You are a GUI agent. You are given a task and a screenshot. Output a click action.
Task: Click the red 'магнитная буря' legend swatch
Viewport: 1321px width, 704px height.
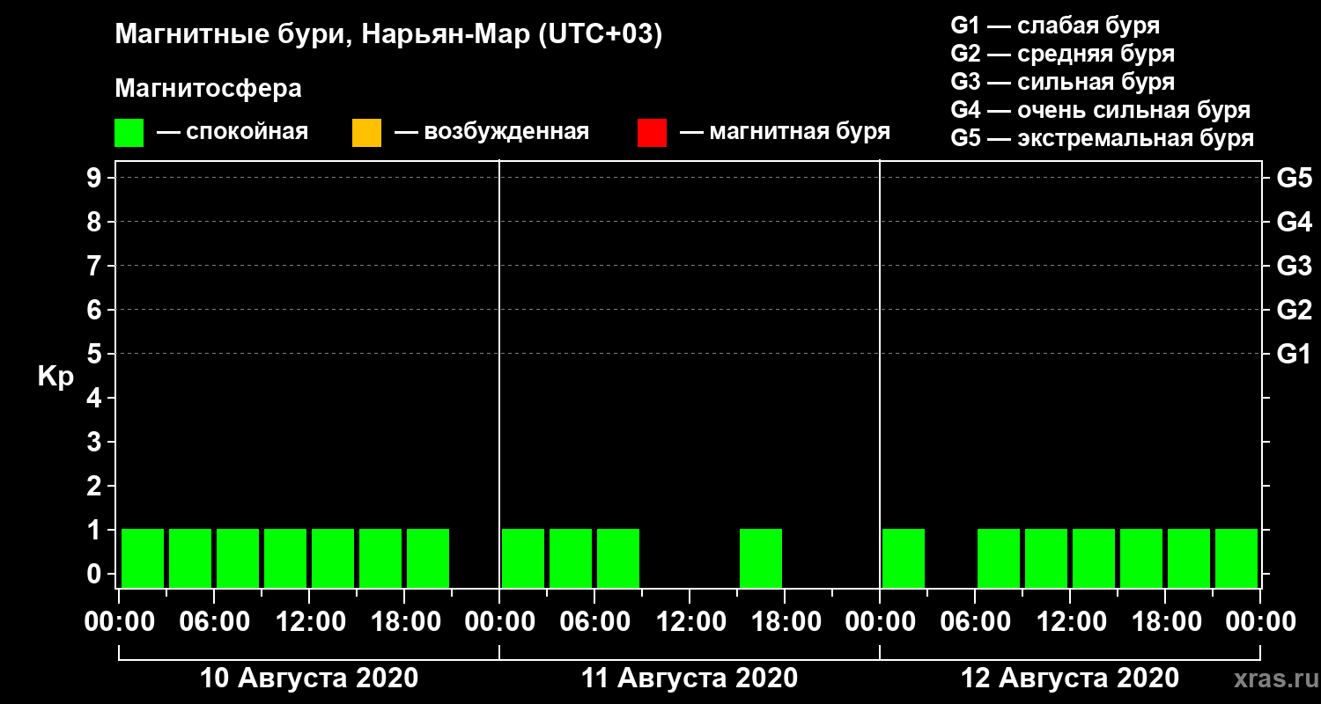coord(652,133)
